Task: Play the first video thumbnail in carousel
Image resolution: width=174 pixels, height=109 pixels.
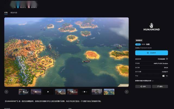Action: [x=24, y=92]
